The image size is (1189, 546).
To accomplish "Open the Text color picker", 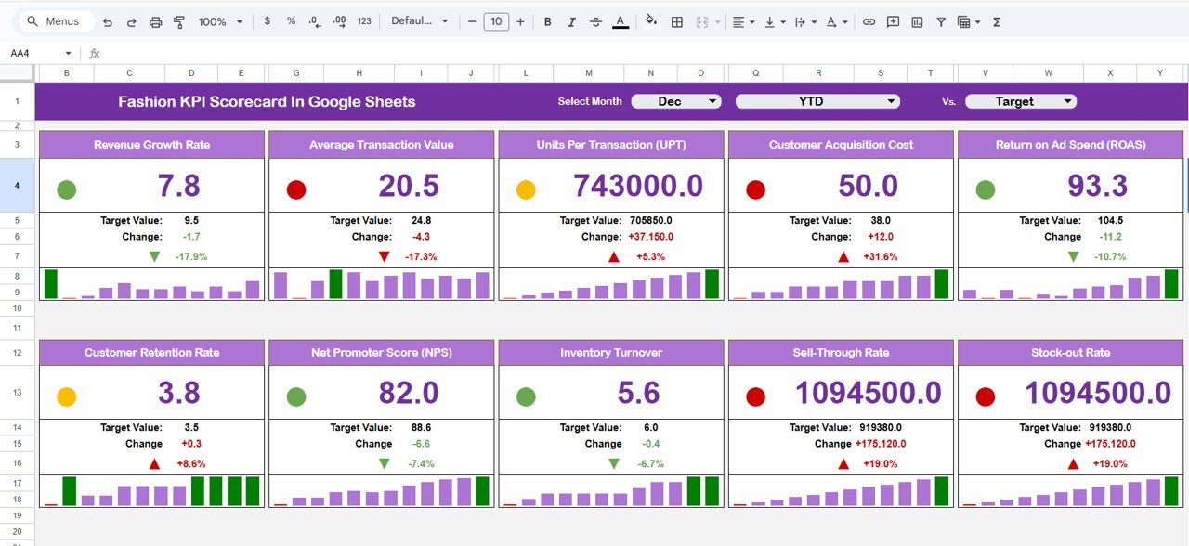I will pyautogui.click(x=620, y=20).
